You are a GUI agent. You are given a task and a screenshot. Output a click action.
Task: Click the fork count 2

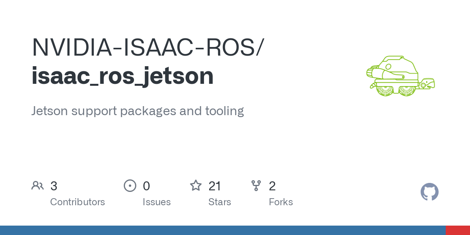(272, 186)
